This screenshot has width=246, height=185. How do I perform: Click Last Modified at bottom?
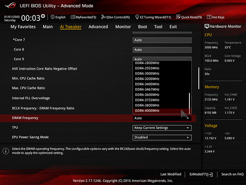[171, 174]
